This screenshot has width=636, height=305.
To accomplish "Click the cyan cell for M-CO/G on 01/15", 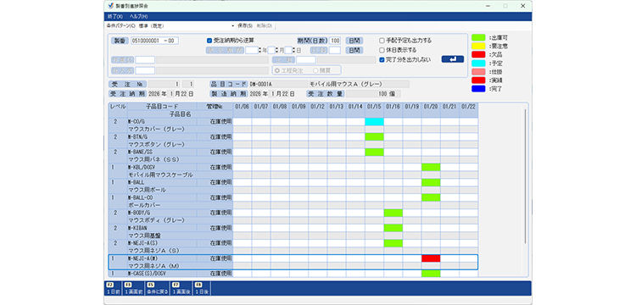I will (x=374, y=121).
